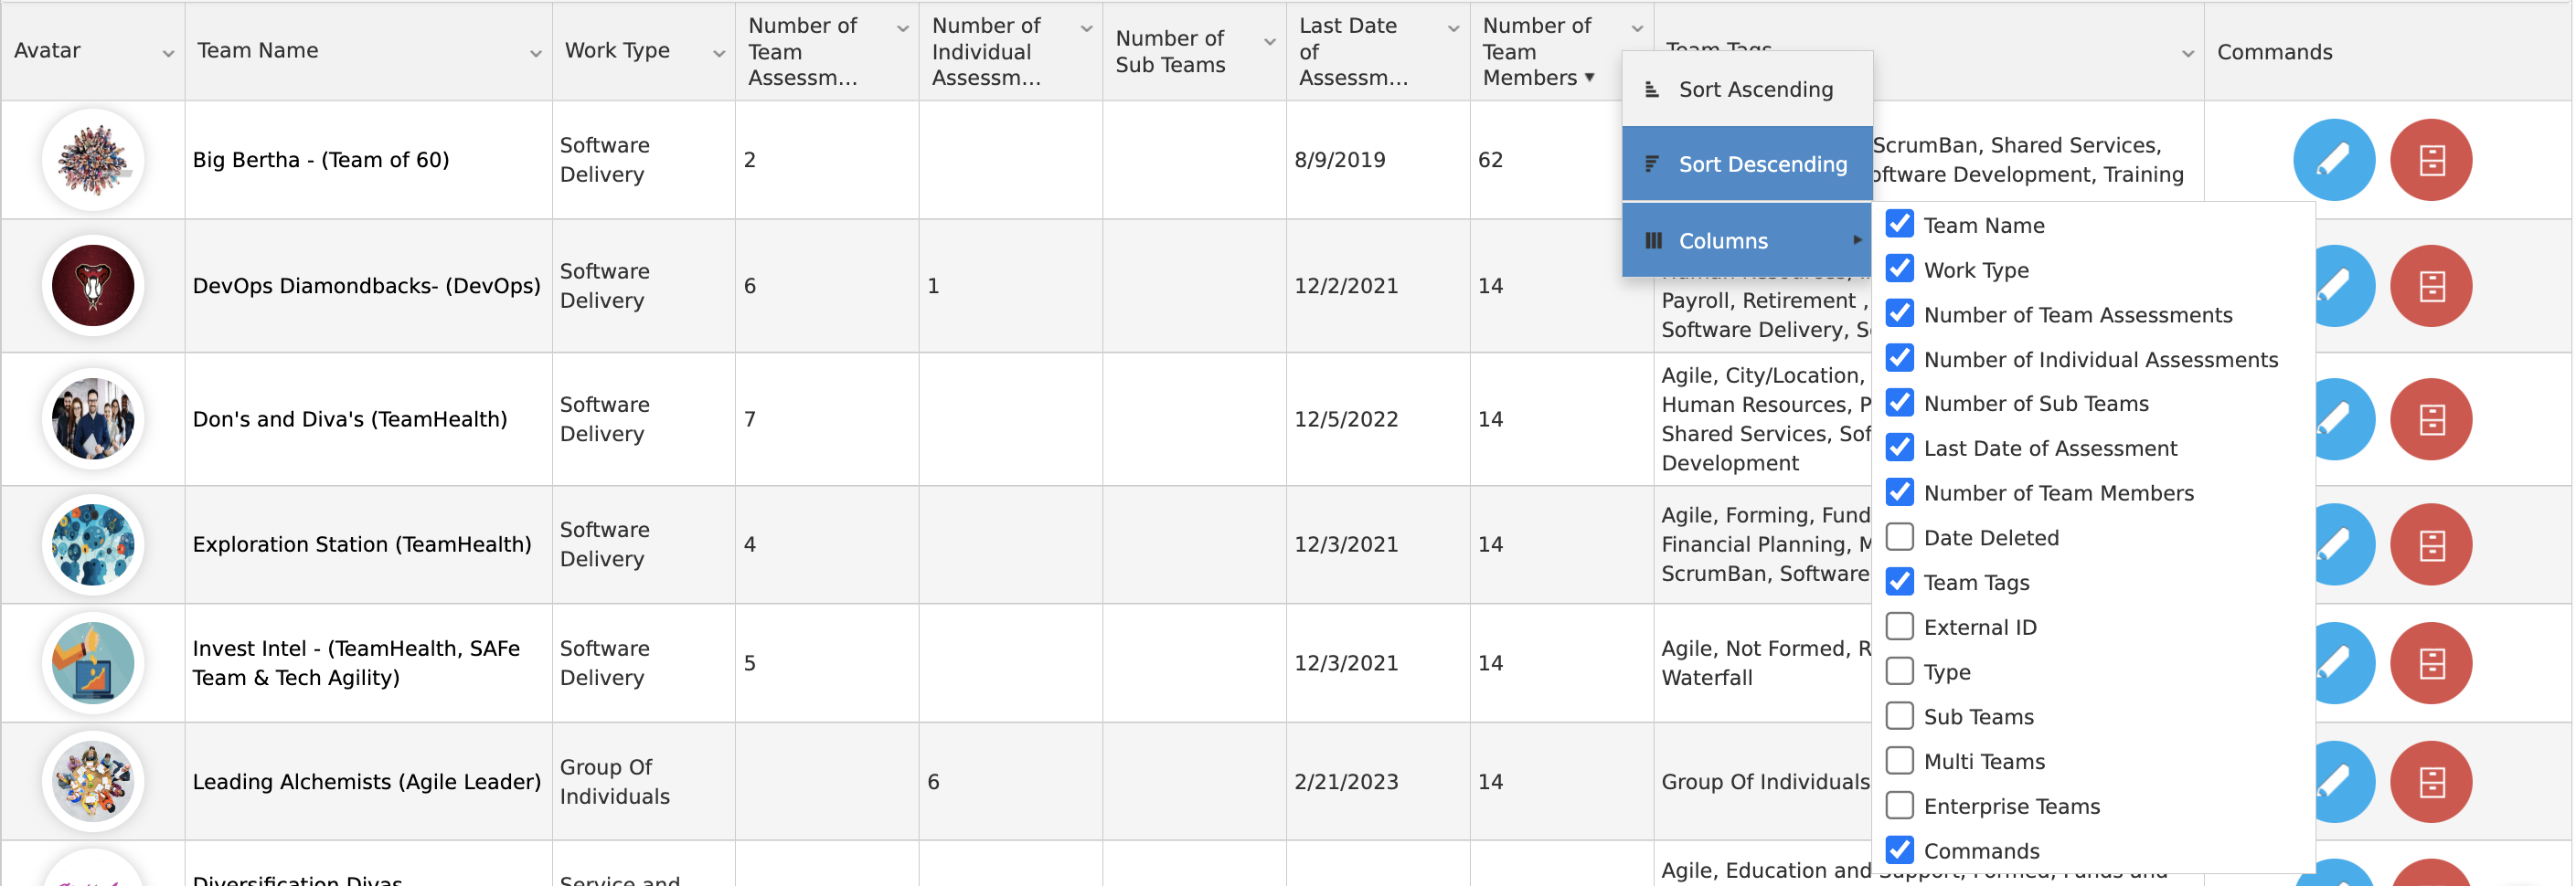Choose Sort Ascending from column menu
This screenshot has height=886, width=2576.
[1746, 89]
